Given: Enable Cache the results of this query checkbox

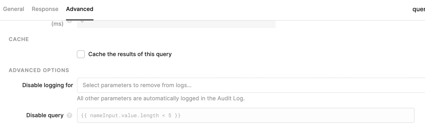Looking at the screenshot, I should pos(81,54).
